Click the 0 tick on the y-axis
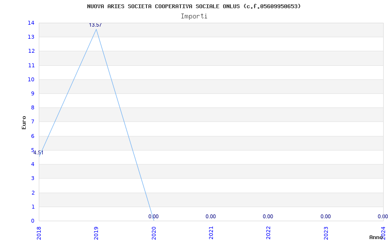Image resolution: width=388 pixels, height=242 pixels. coord(32,221)
